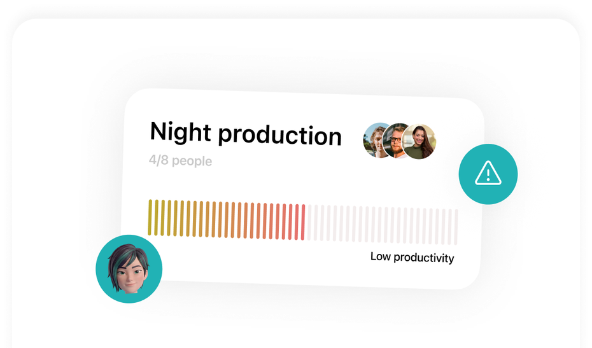Click the Night production title
This screenshot has width=592, height=348.
[x=246, y=134]
